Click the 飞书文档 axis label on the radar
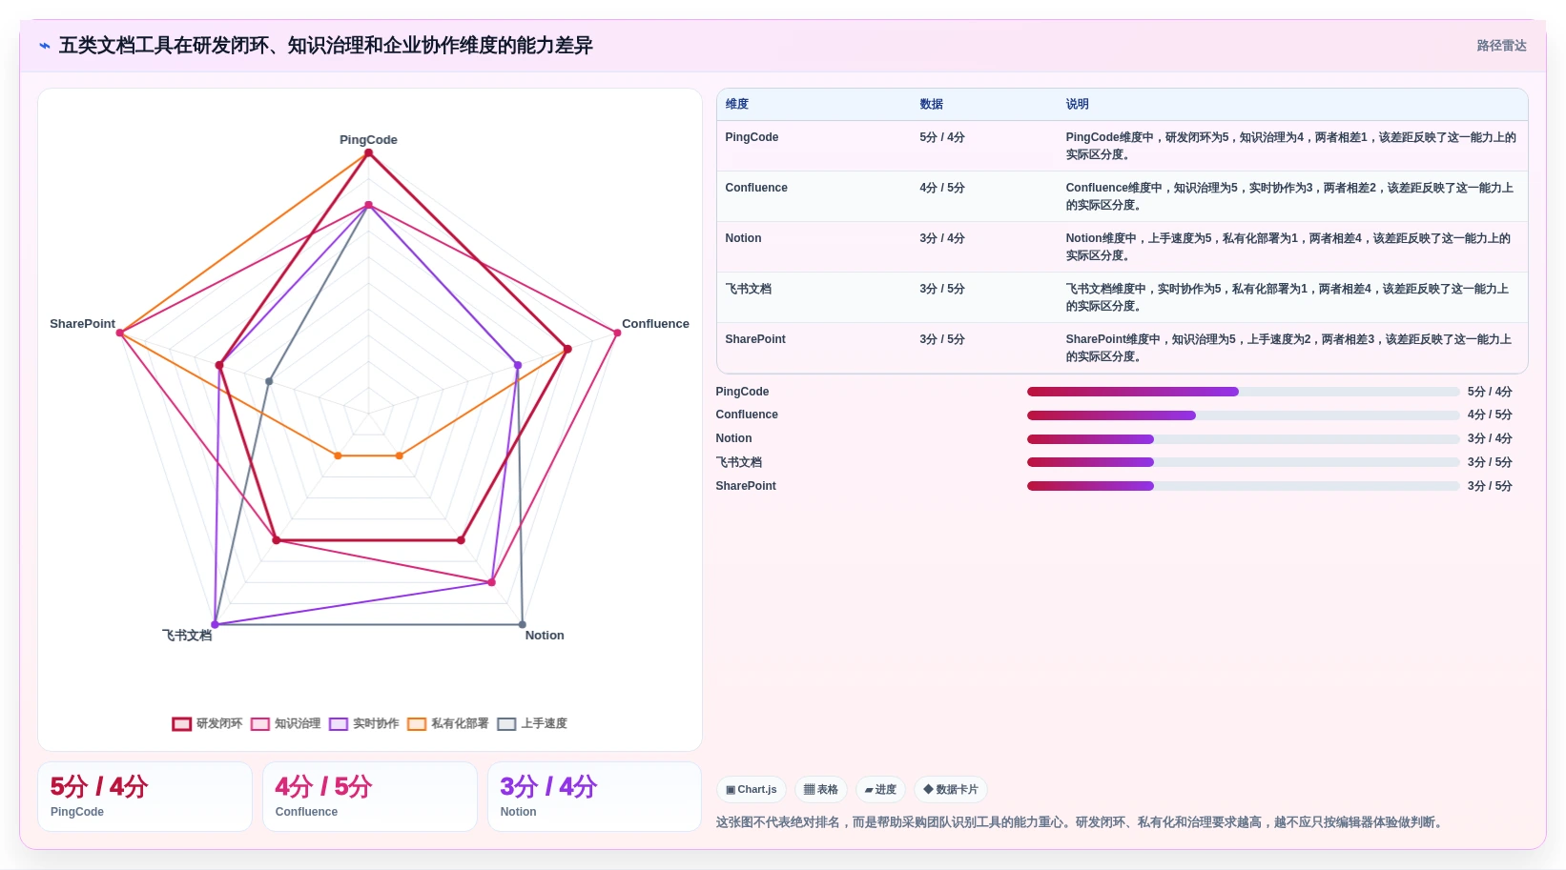This screenshot has height=870, width=1566. click(x=187, y=636)
